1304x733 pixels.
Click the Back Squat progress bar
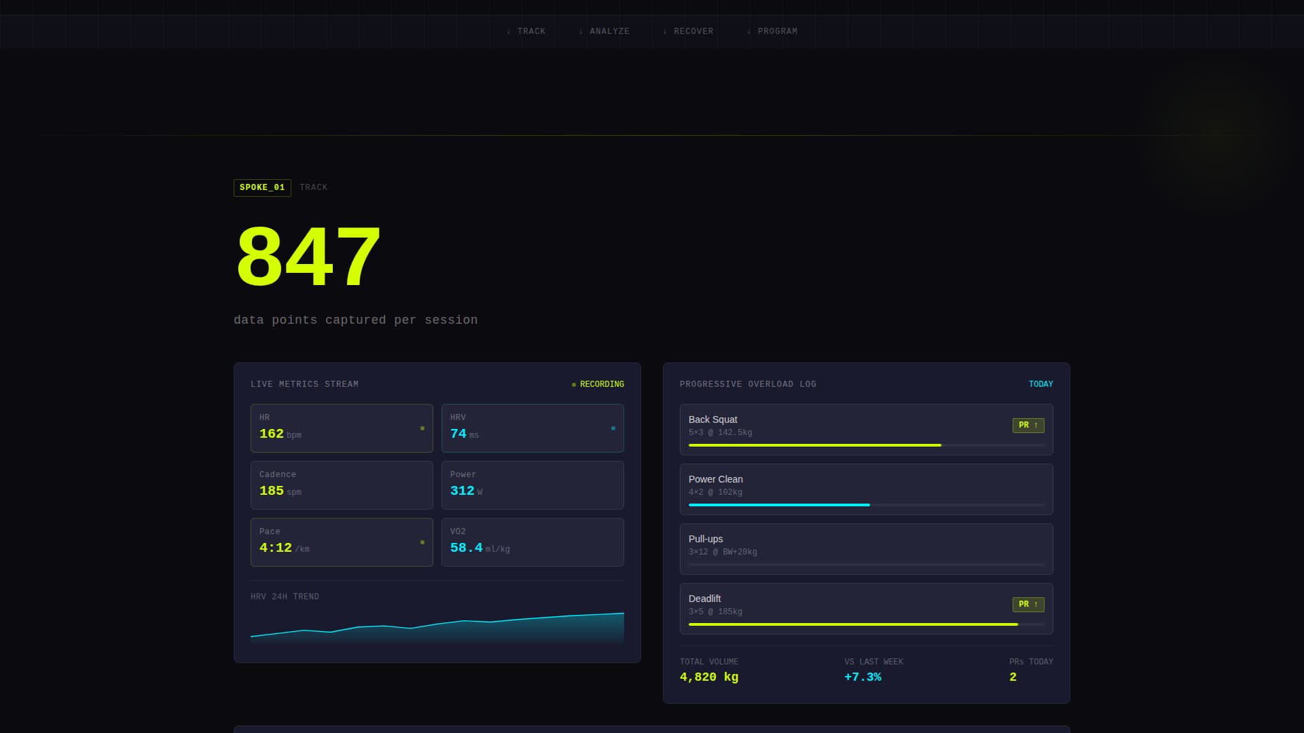pyautogui.click(x=867, y=445)
